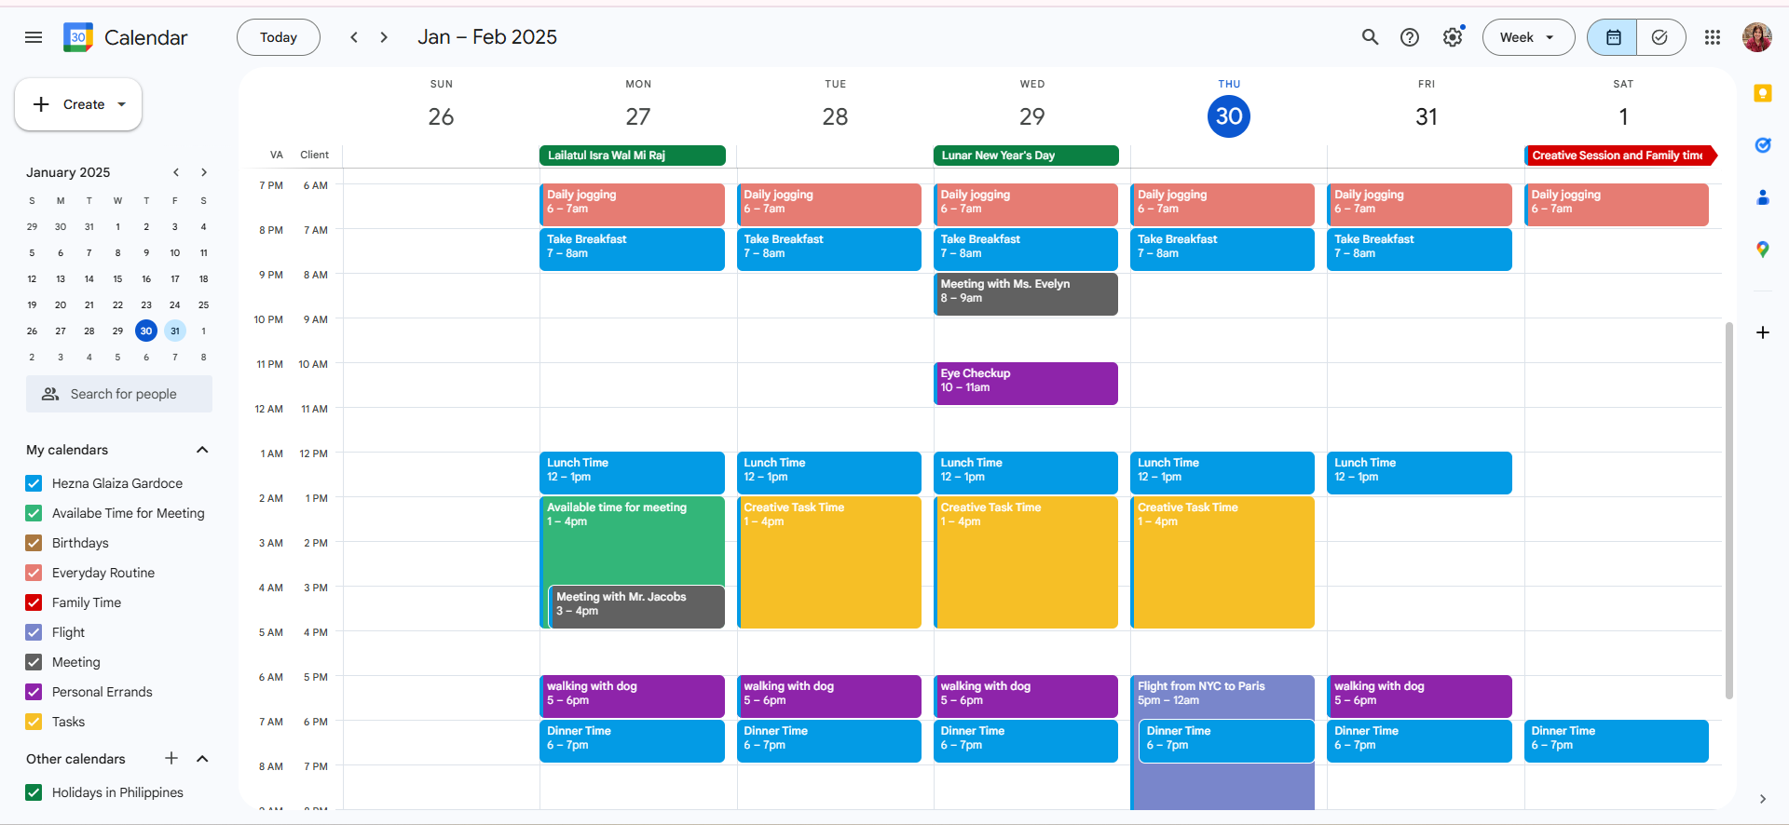This screenshot has height=825, width=1789.
Task: Collapse the Other calendars section
Action: (202, 759)
